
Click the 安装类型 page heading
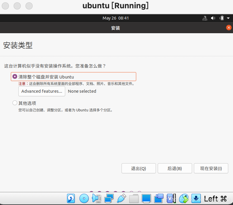pyautogui.click(x=18, y=45)
